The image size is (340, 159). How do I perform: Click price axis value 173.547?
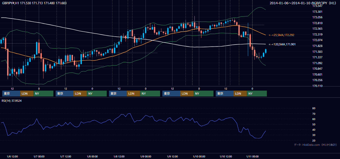(x=317, y=6)
